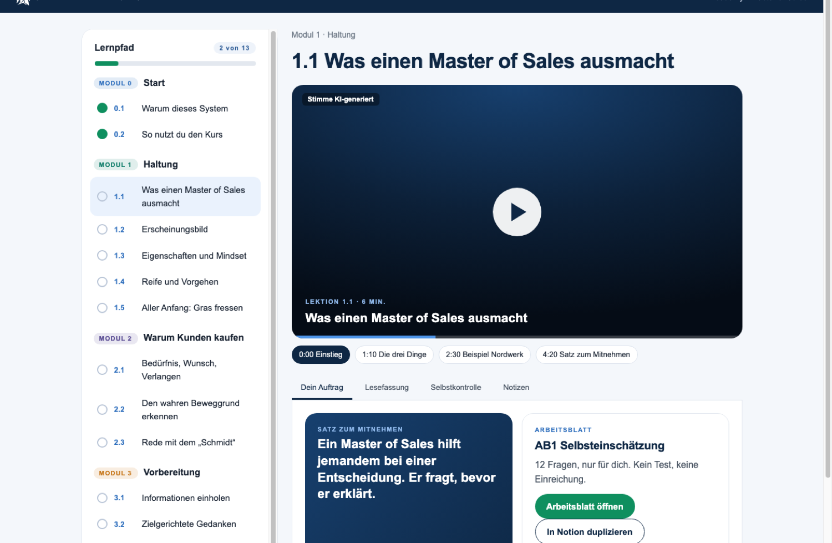The width and height of the screenshot is (832, 543).
Task: Mark lesson 1.1 circle as complete
Action: click(102, 196)
